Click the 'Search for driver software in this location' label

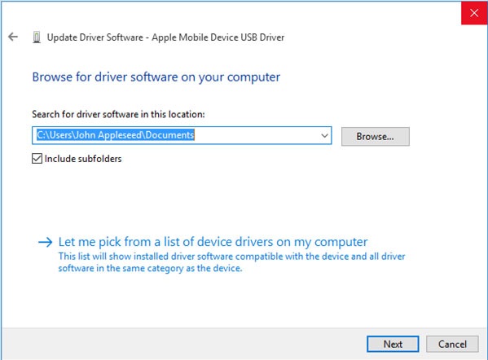coord(118,114)
